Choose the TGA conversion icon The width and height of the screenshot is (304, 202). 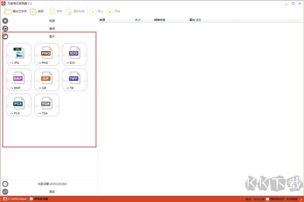point(47,105)
